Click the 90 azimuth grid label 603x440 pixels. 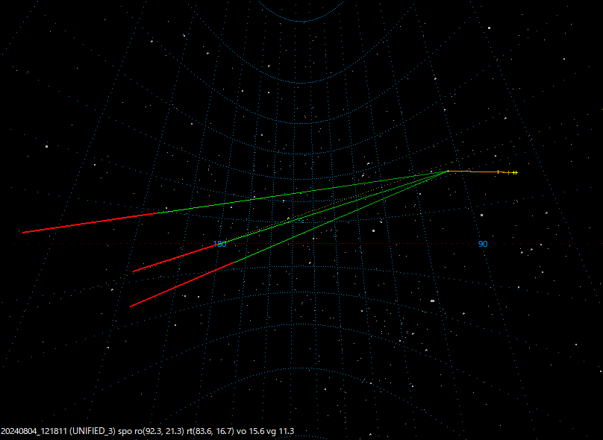(483, 243)
